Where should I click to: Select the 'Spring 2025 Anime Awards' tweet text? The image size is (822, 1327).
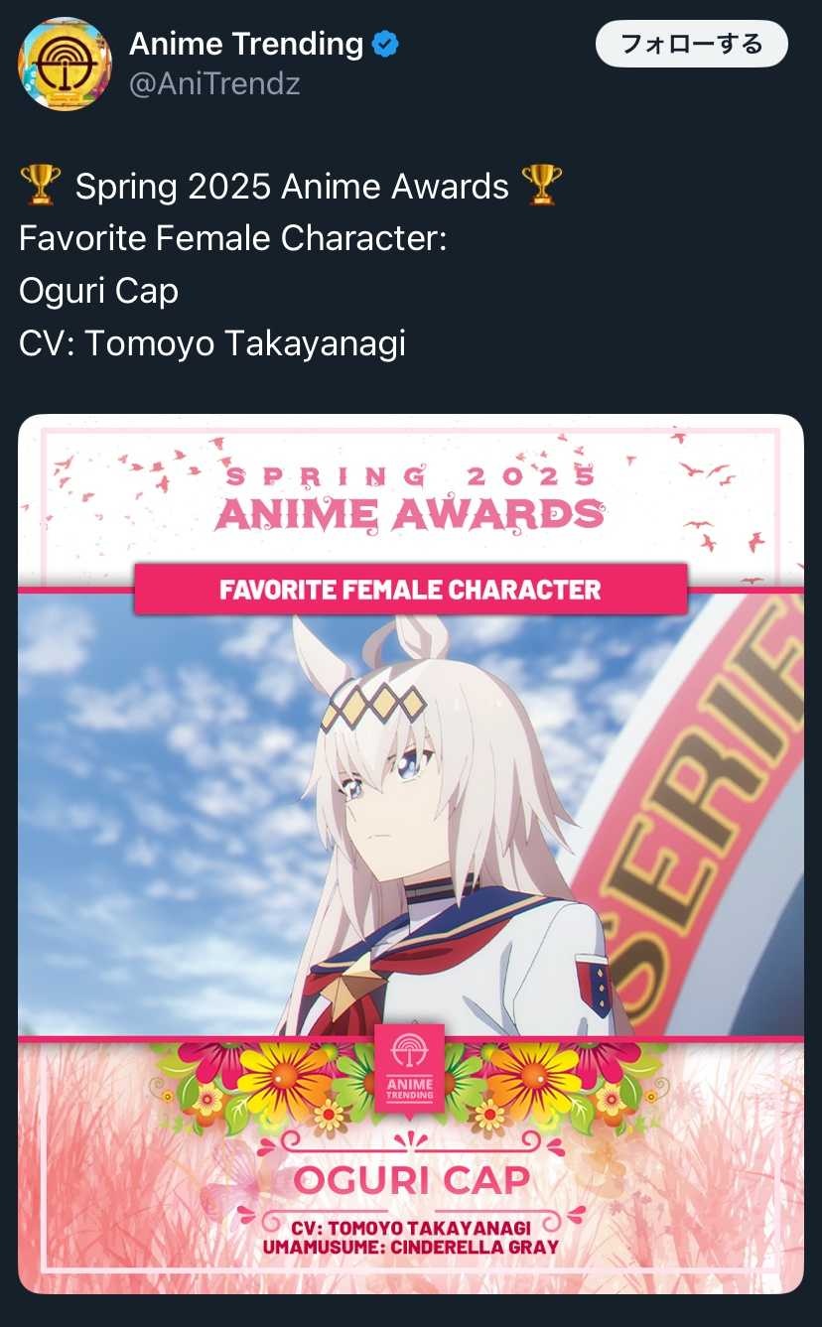292,186
